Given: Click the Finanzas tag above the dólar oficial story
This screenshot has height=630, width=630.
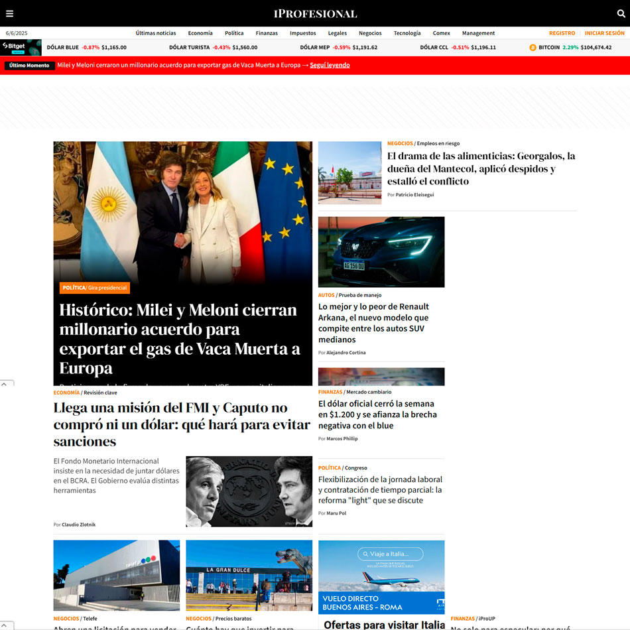Looking at the screenshot, I should [330, 392].
